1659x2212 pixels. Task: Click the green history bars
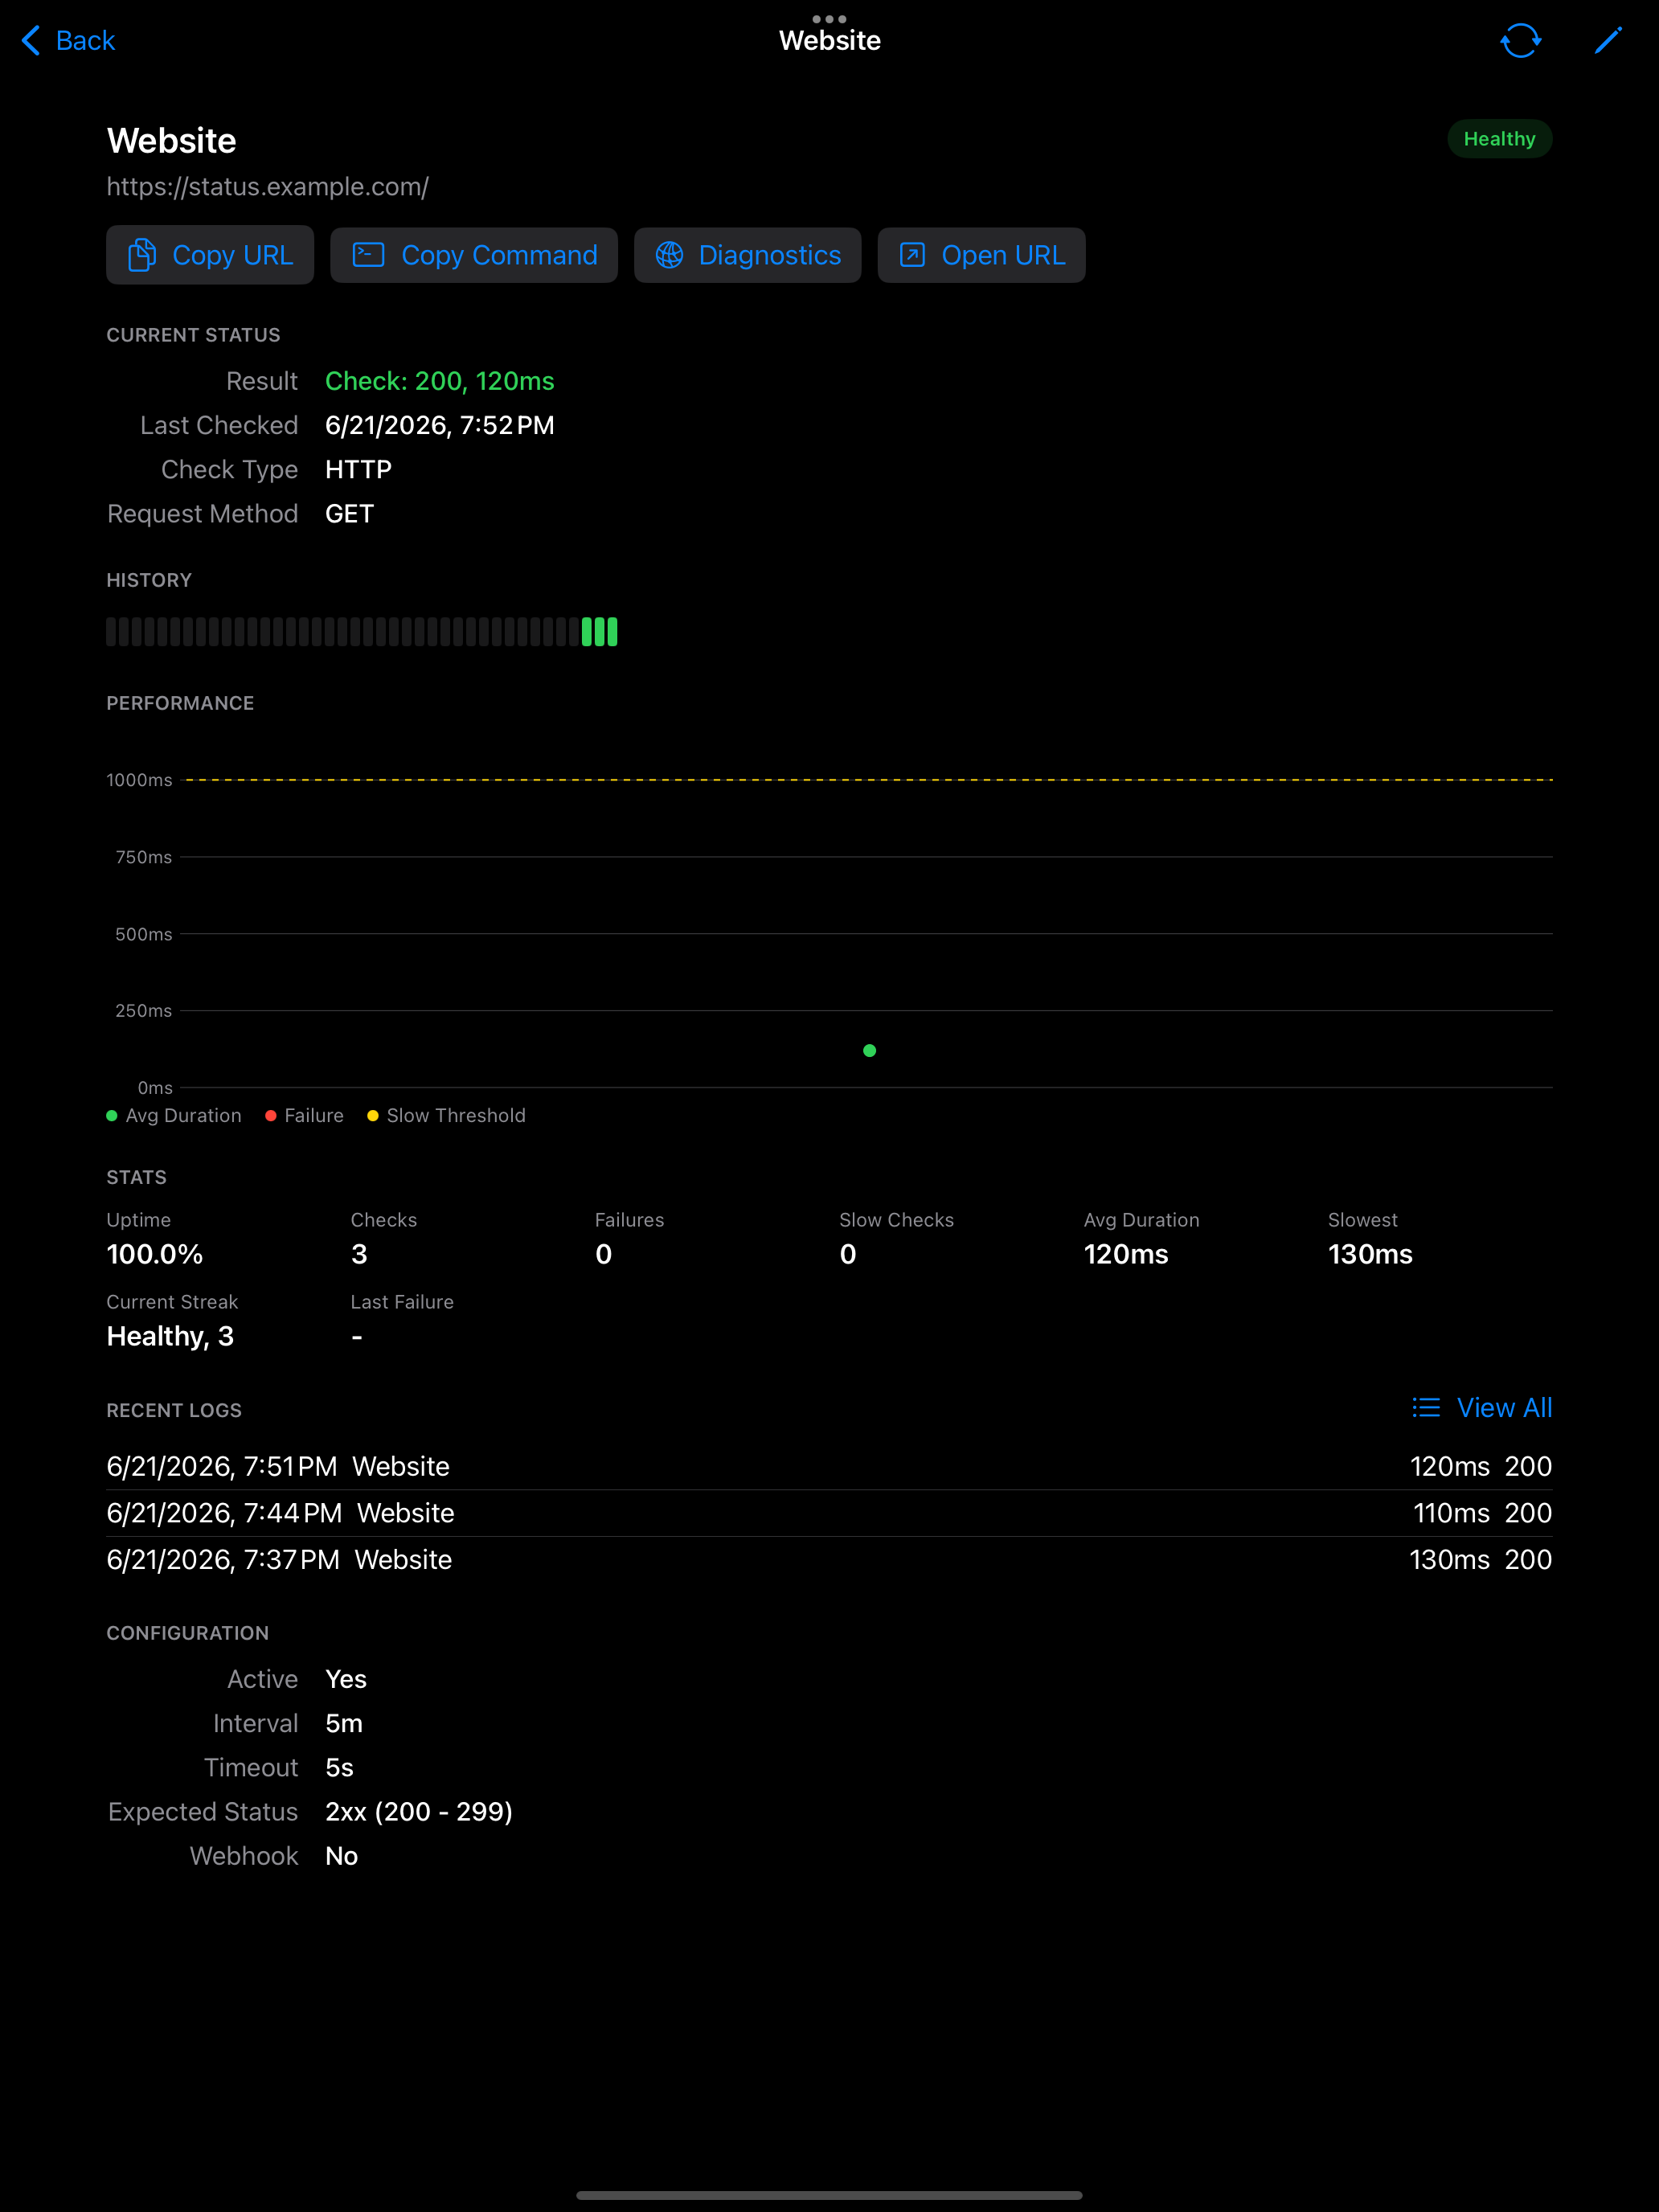tap(599, 631)
